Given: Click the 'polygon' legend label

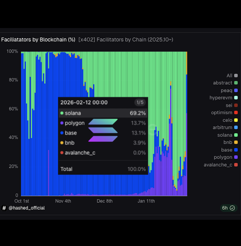Looking at the screenshot, I should [x=223, y=157].
